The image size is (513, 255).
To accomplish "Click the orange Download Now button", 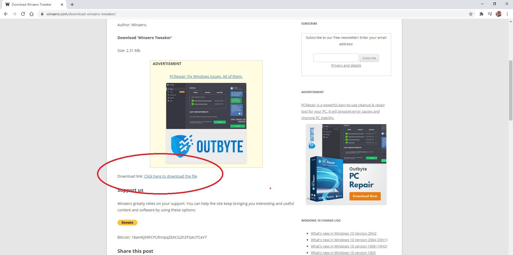I will point(365,196).
